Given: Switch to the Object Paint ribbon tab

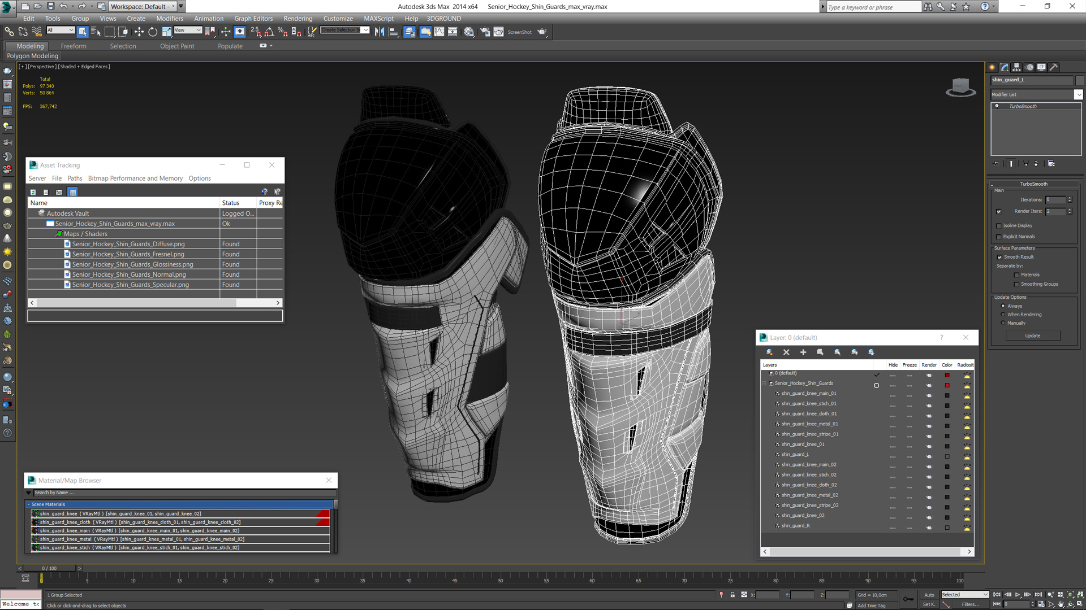Looking at the screenshot, I should click(x=177, y=46).
